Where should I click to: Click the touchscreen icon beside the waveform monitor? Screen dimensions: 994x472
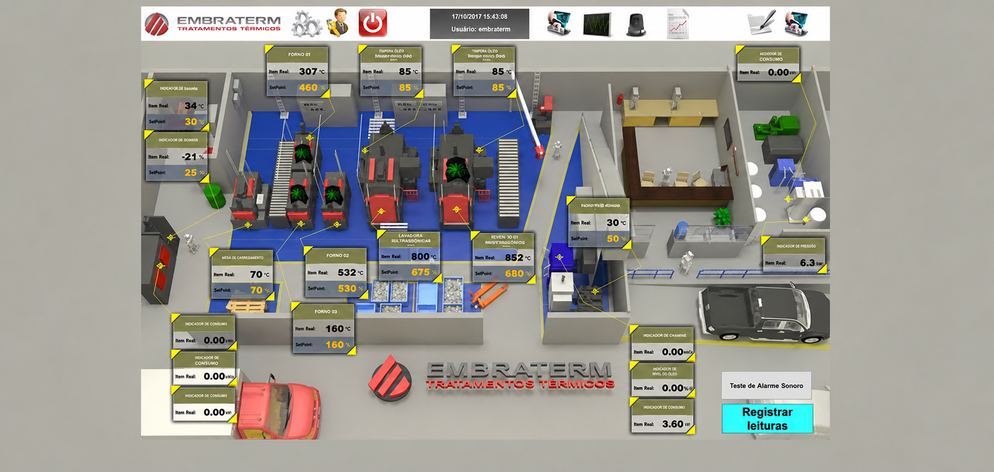pos(558,23)
